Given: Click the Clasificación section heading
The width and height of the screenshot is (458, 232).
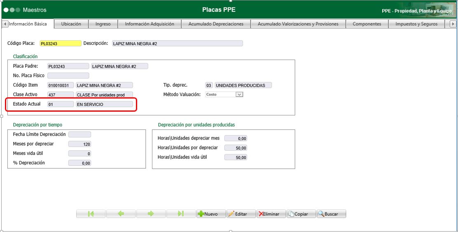Looking at the screenshot, I should (25, 56).
